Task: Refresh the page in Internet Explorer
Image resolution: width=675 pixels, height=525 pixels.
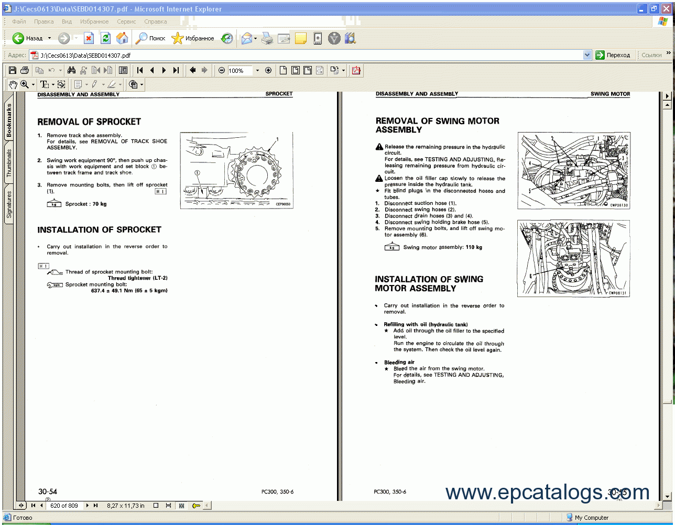Action: coord(105,38)
